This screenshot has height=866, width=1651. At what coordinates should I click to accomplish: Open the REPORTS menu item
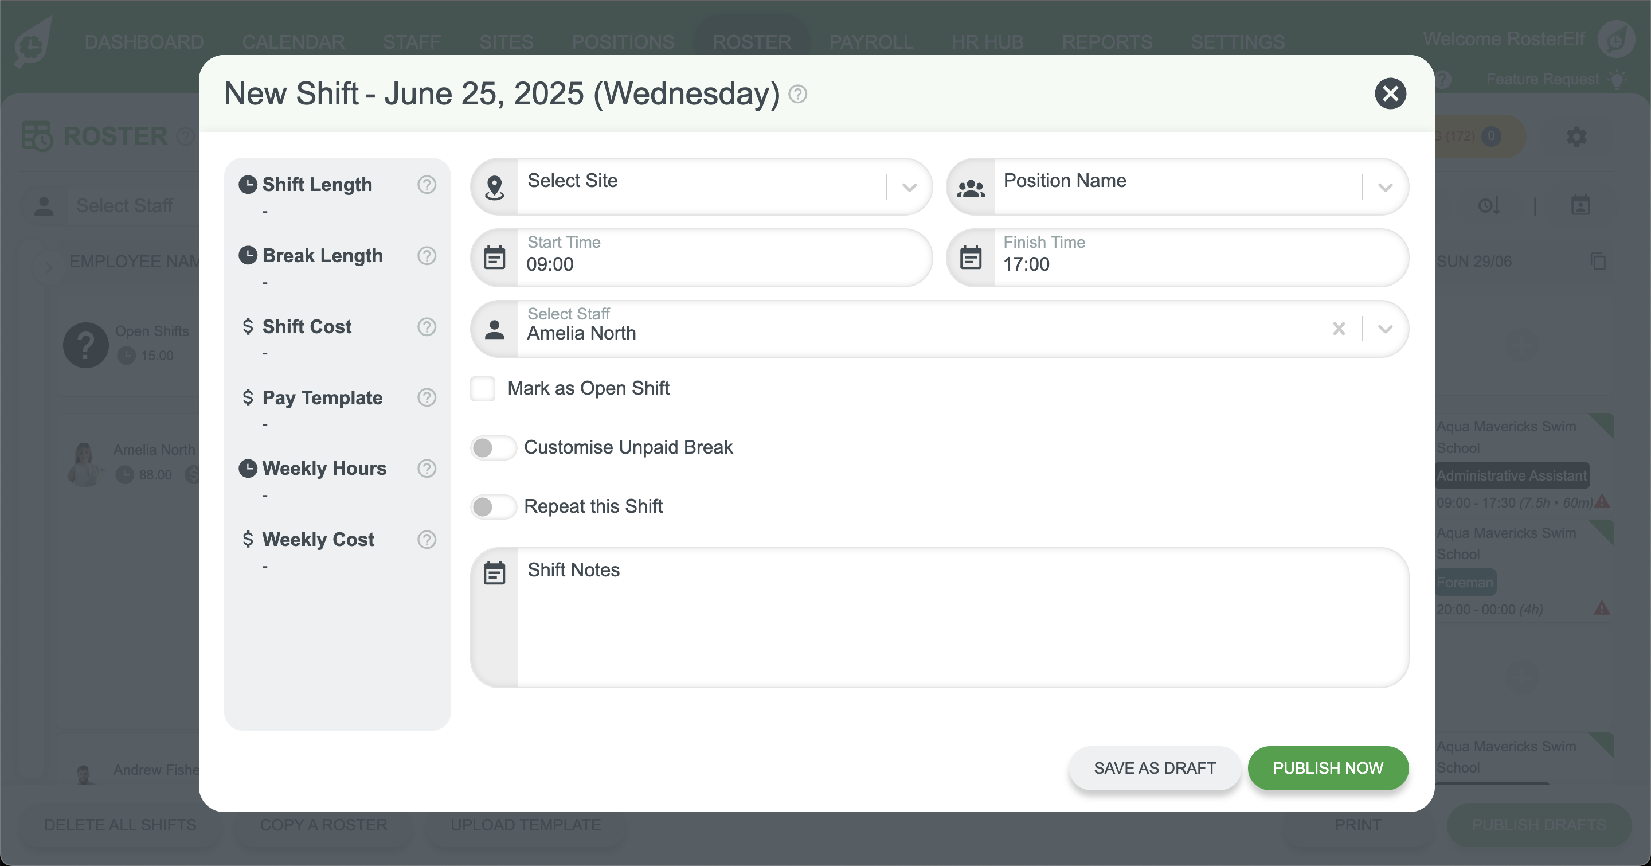tap(1108, 41)
